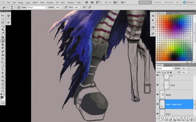Open the brush Mode dropdown
Screen dimensions: 196x122
(x=37, y=7)
